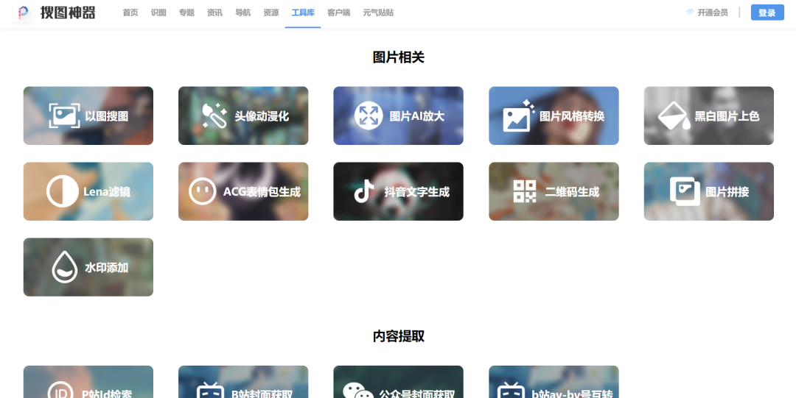Open the 水印添加 droplet icon
The width and height of the screenshot is (796, 398).
pos(65,267)
